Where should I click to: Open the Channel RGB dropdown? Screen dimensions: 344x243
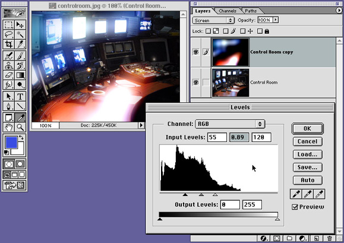click(x=230, y=124)
